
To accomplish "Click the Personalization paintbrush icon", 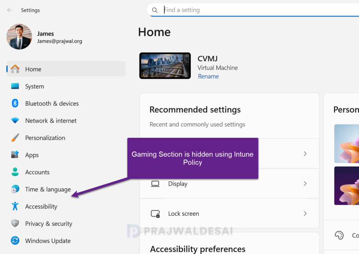I will [x=15, y=138].
